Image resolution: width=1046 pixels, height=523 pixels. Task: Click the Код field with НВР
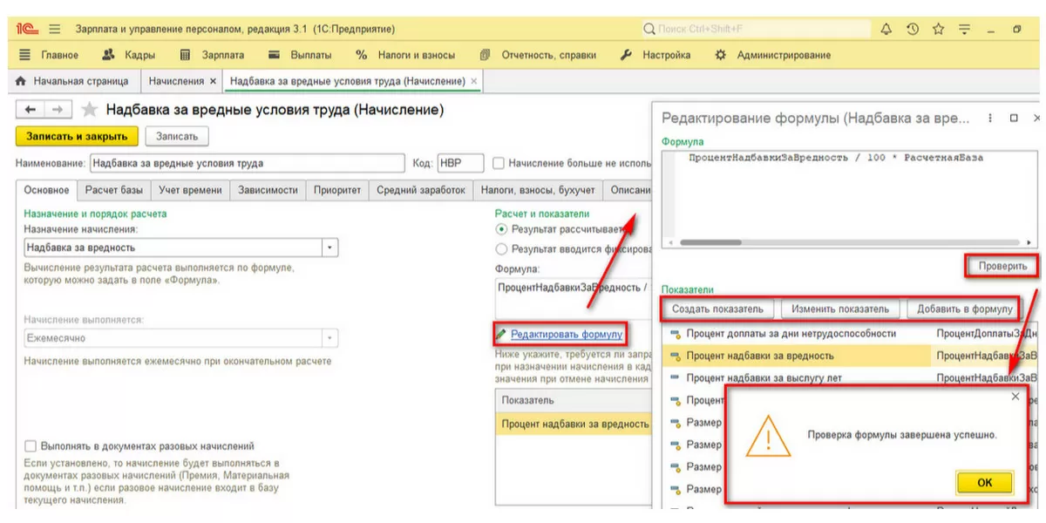461,163
